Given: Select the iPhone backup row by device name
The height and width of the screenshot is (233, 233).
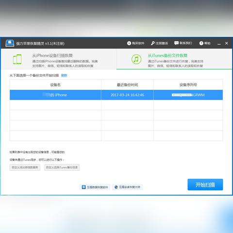Looking at the screenshot, I should (x=55, y=95).
